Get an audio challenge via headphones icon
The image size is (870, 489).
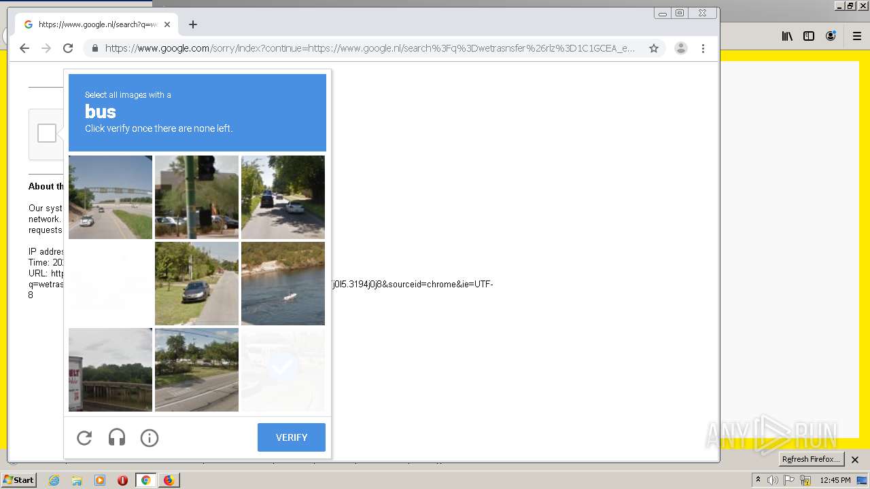point(117,438)
